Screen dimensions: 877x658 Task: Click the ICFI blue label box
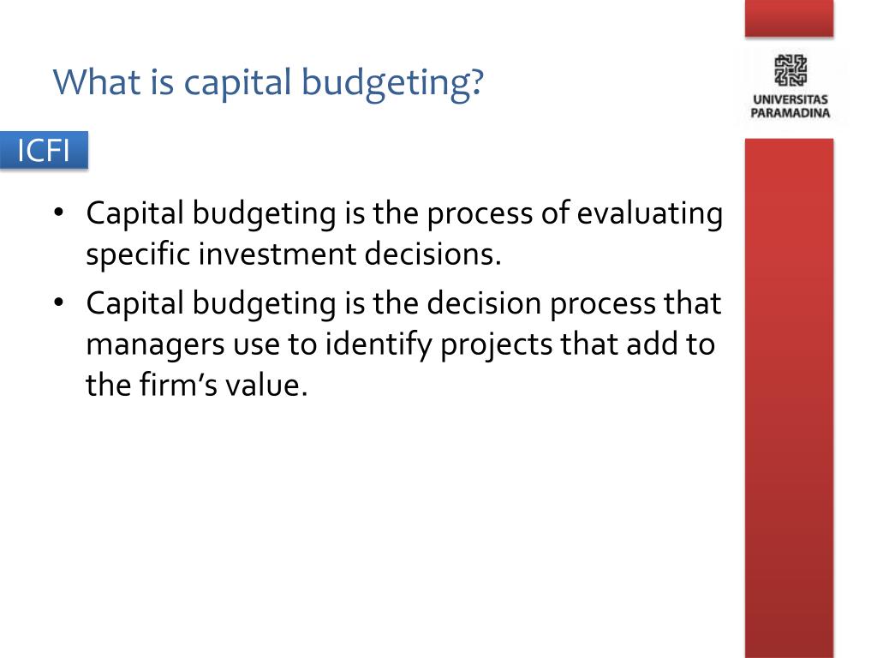click(44, 150)
